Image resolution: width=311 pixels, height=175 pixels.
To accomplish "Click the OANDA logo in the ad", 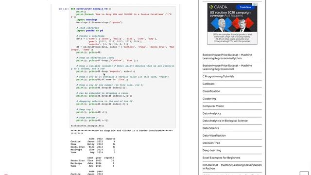I will [x=218, y=7].
